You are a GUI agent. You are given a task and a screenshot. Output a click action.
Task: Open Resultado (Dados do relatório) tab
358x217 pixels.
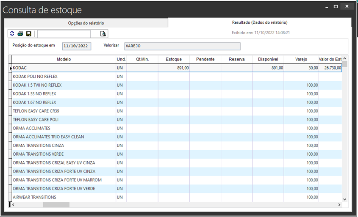click(259, 22)
